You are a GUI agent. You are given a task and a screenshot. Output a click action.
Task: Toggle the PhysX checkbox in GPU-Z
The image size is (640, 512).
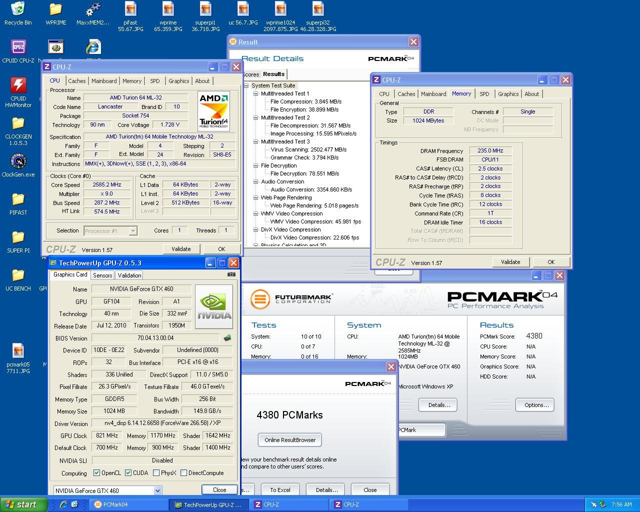(156, 472)
